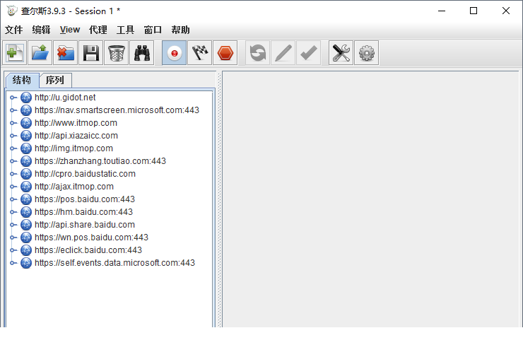Image resolution: width=523 pixels, height=340 pixels.
Task: Click the splitter between tree and detail panes
Action: click(219, 199)
